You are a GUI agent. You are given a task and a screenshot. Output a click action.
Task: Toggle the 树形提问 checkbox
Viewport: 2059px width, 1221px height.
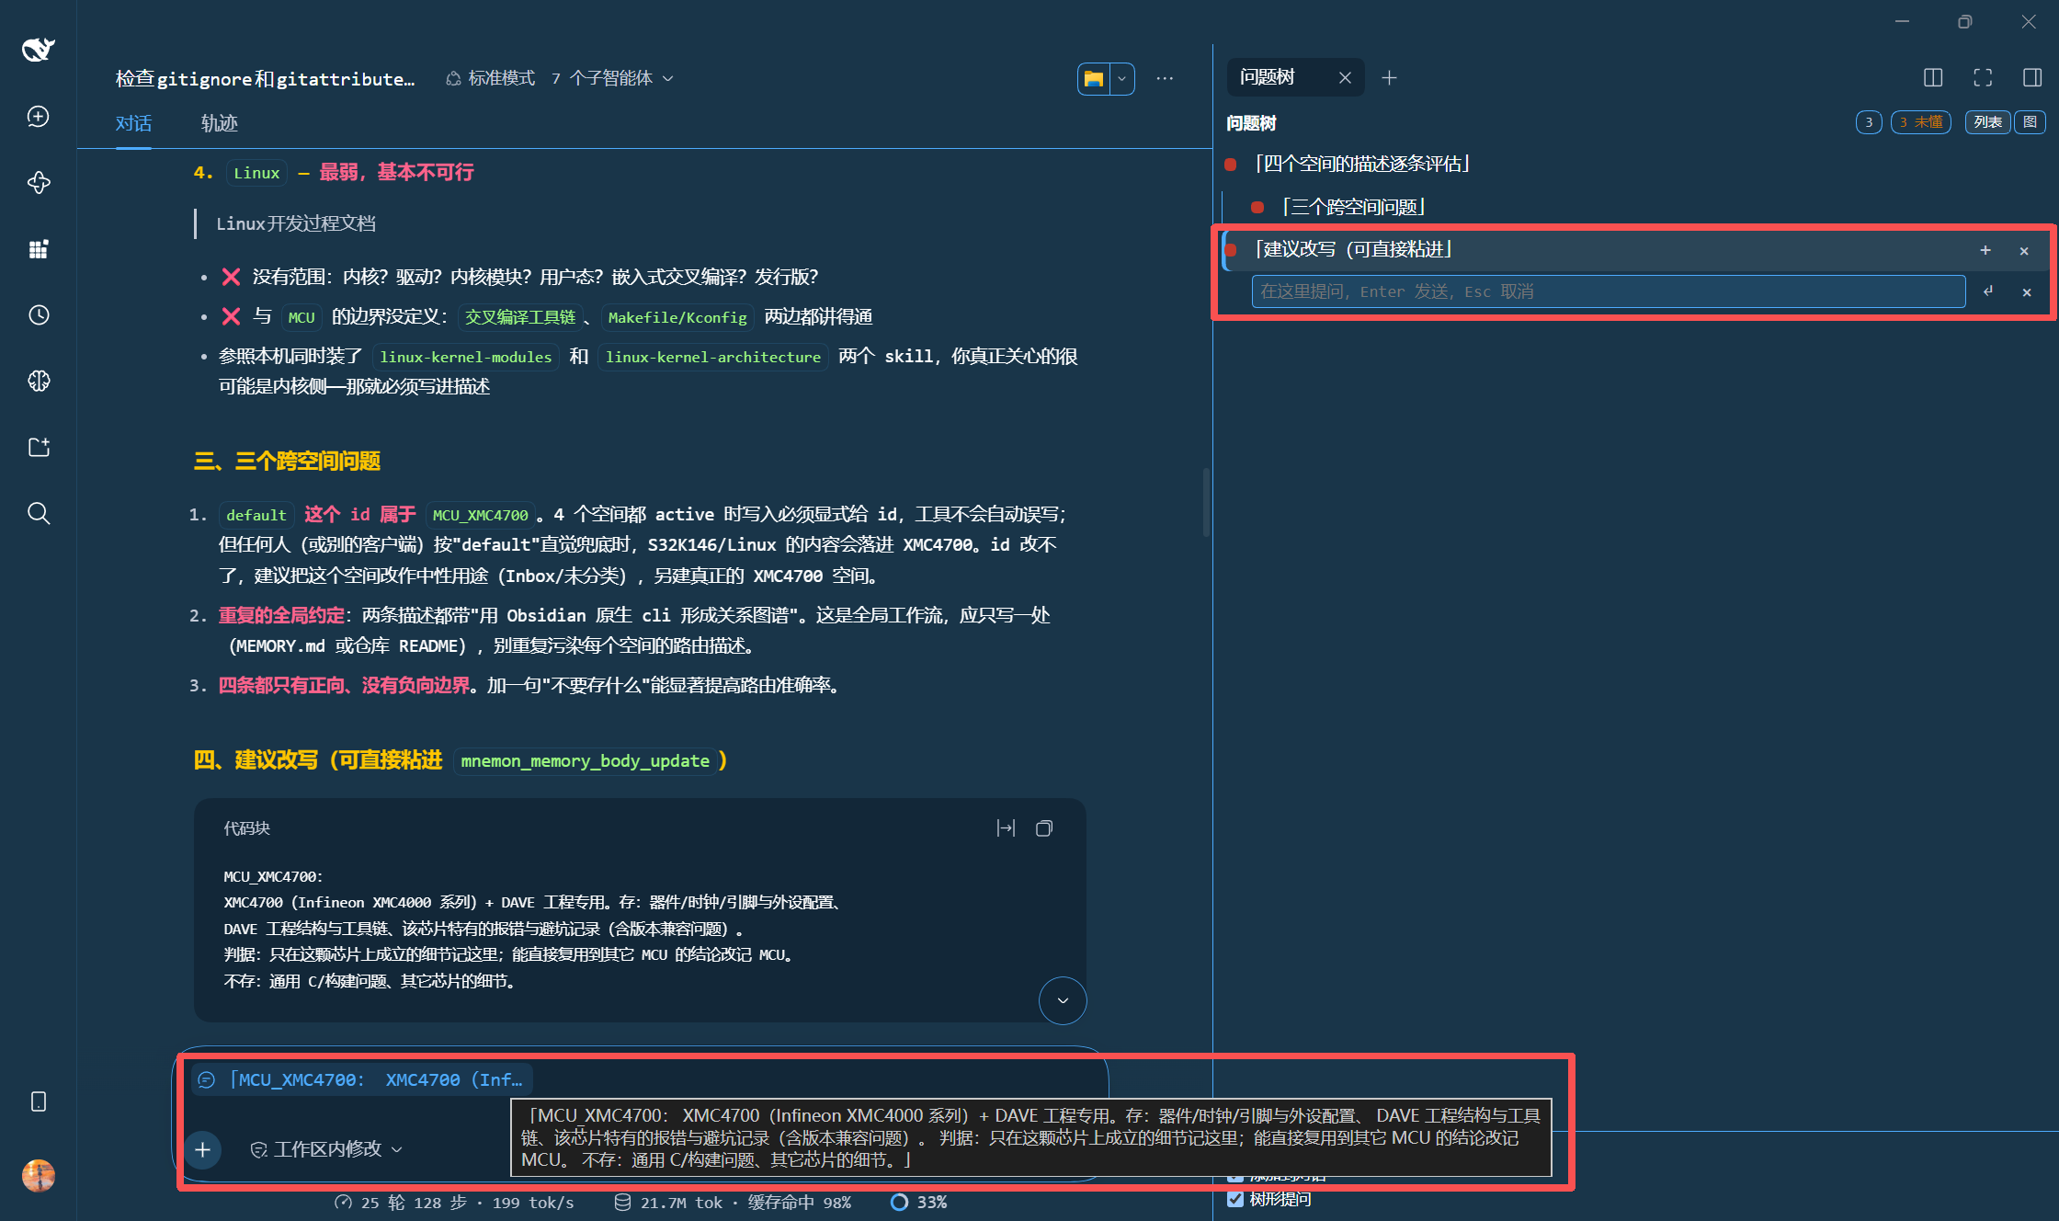[1235, 1199]
